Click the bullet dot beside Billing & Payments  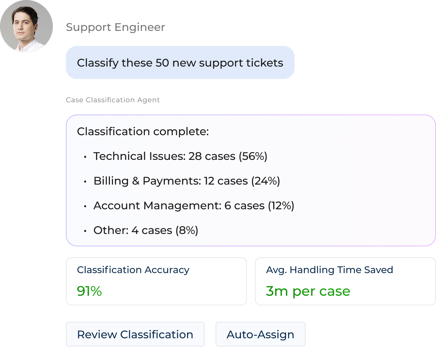(x=85, y=182)
